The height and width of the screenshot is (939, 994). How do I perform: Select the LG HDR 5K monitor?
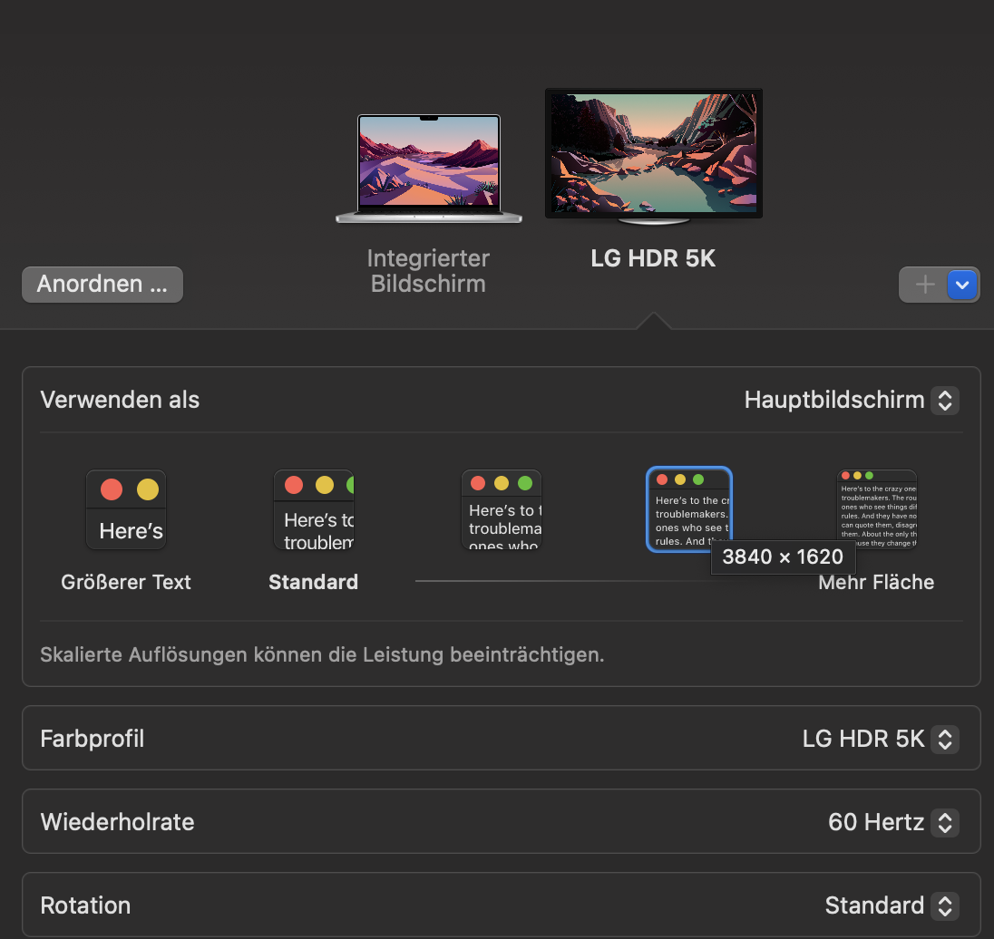click(x=654, y=157)
